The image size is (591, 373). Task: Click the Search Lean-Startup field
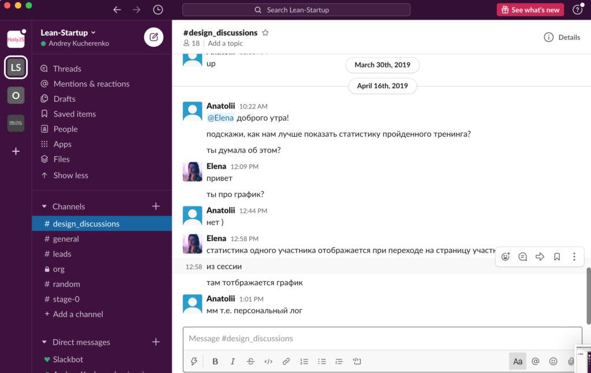296,10
